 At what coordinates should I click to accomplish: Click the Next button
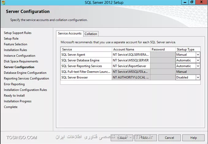(x=146, y=138)
